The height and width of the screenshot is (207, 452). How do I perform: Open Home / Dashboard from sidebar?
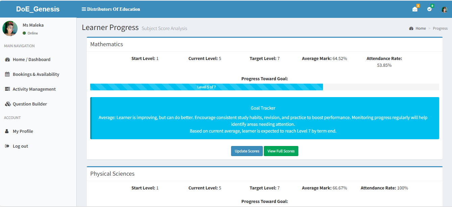(31, 60)
